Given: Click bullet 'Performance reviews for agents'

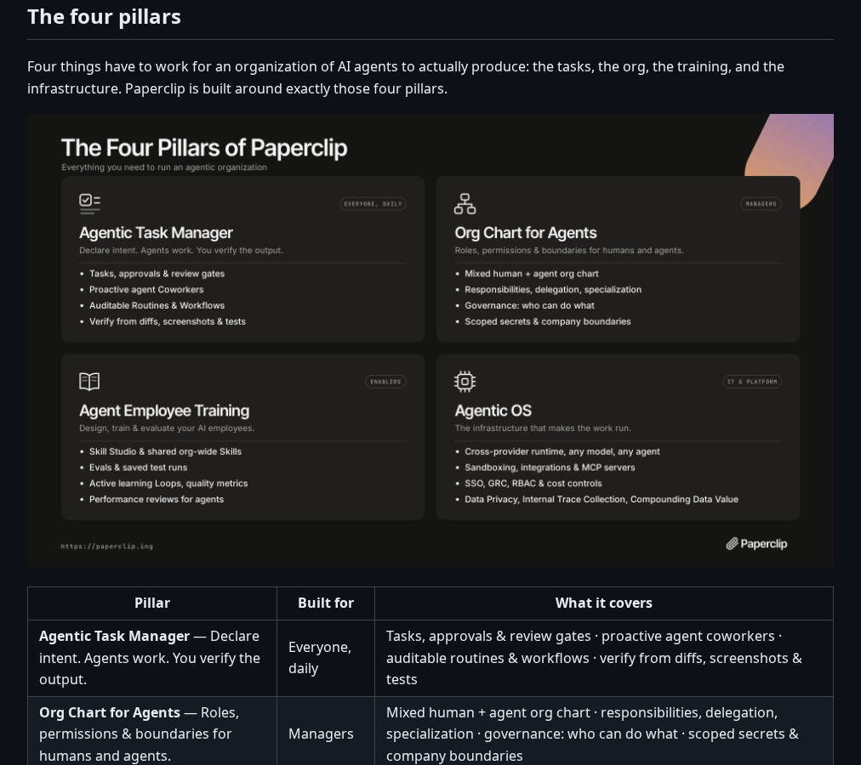Looking at the screenshot, I should pos(157,500).
